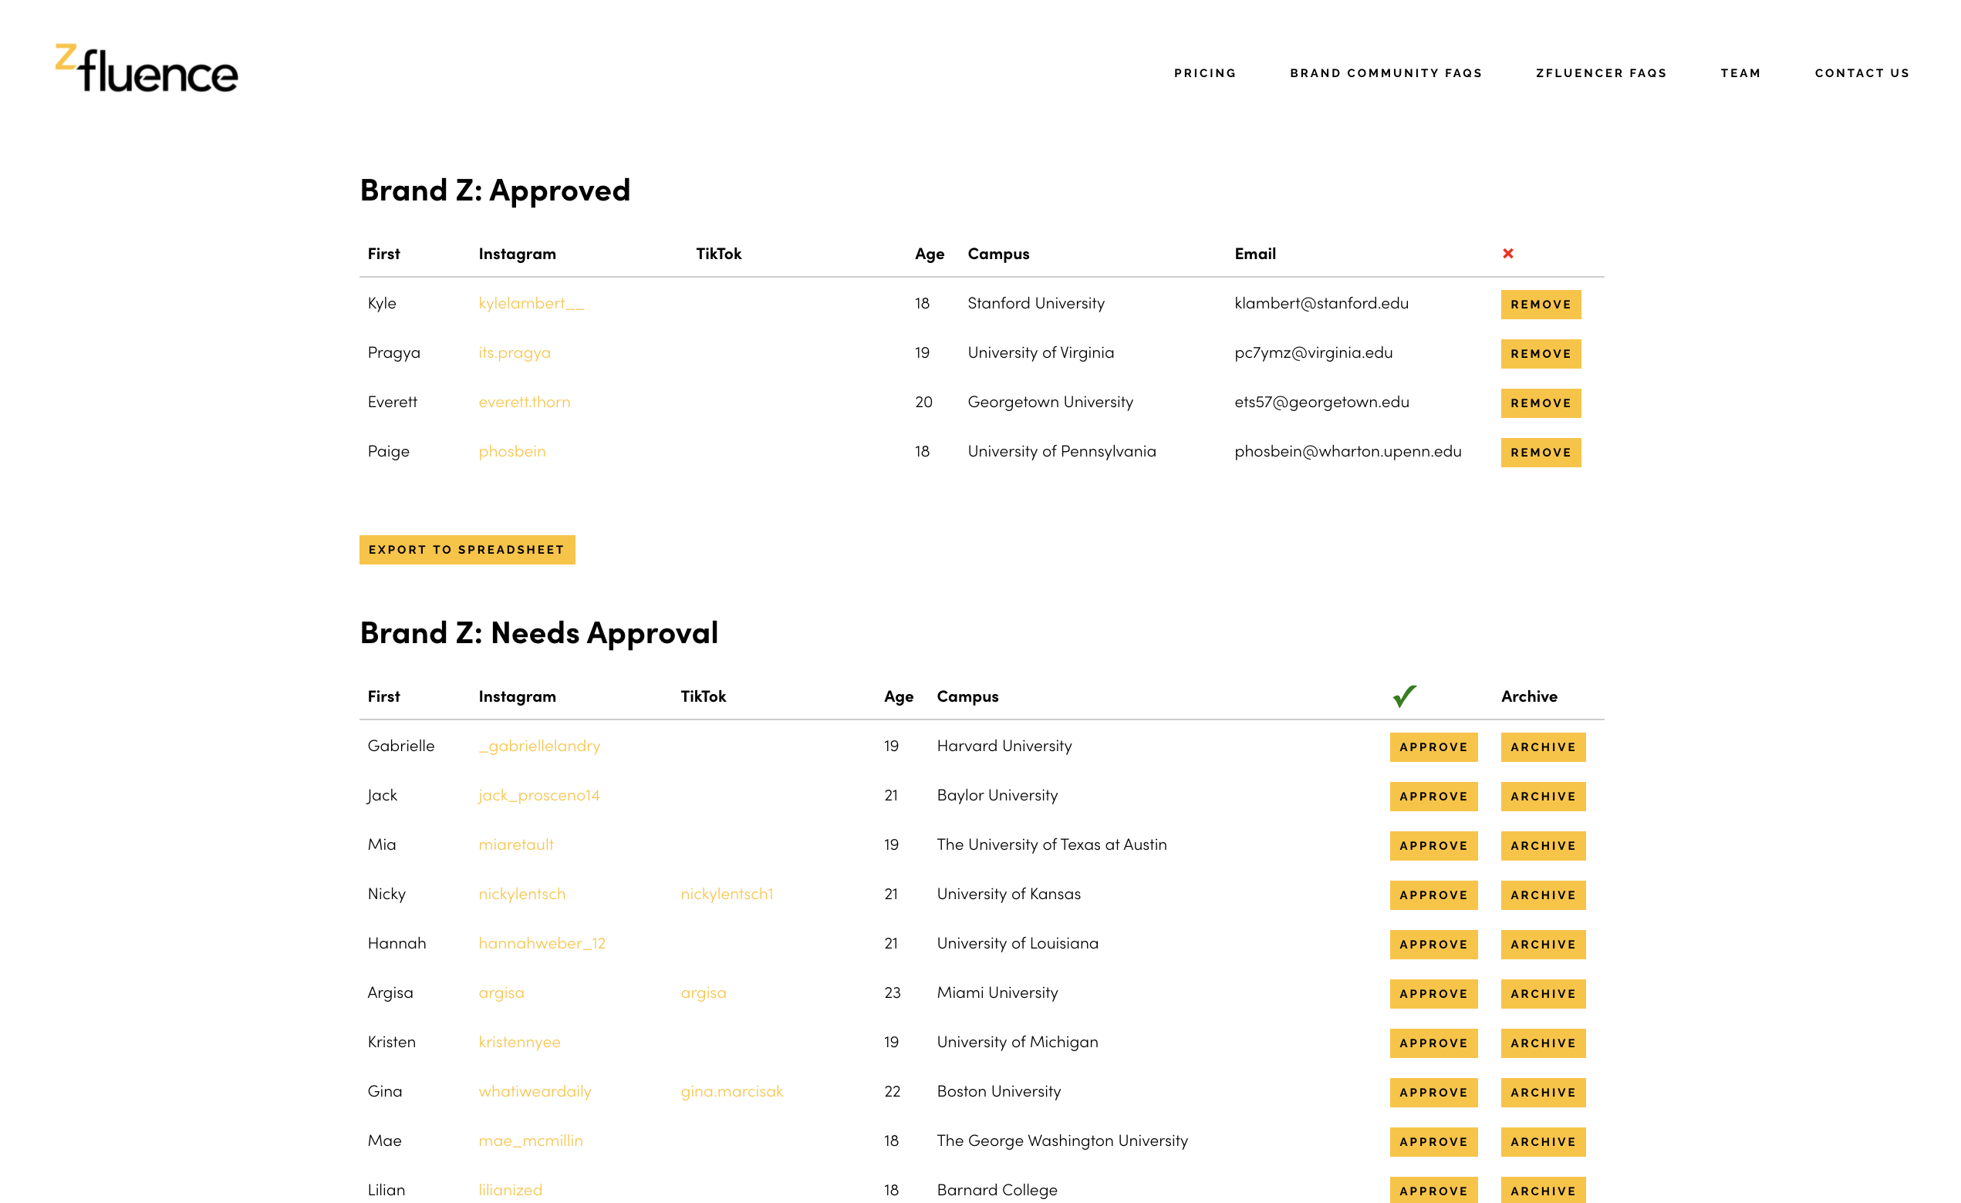
Task: Open kristennyee Instagram profile
Action: pos(519,1042)
